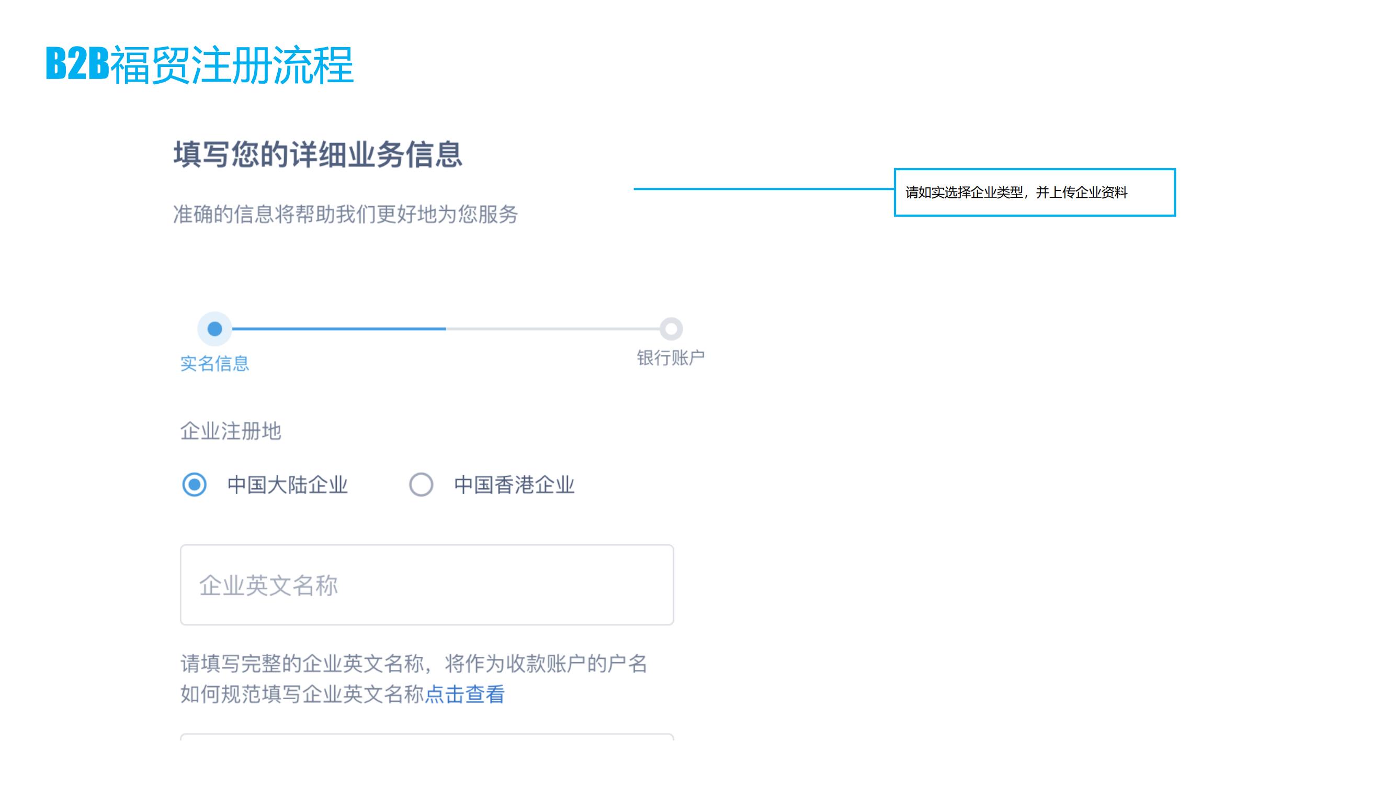Select the 中国大陆企业 radio button
Viewport: 1395px width, 785px height.
click(x=194, y=484)
